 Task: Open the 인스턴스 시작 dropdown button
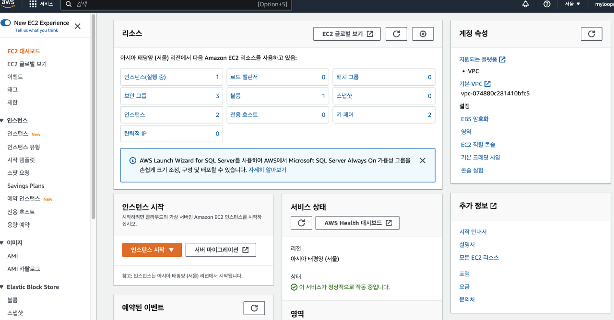(152, 250)
